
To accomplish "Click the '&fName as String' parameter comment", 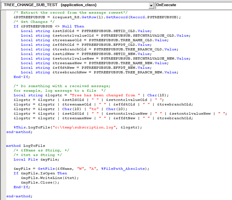I will pos(41,150).
